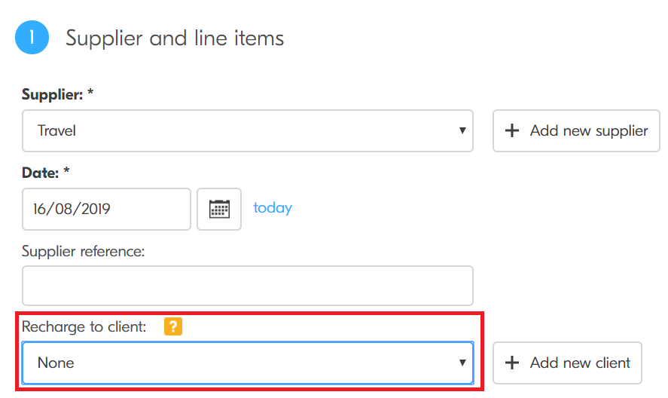The image size is (668, 398).
Task: Click the Recharge to client dropdown arrow
Action: (x=462, y=363)
